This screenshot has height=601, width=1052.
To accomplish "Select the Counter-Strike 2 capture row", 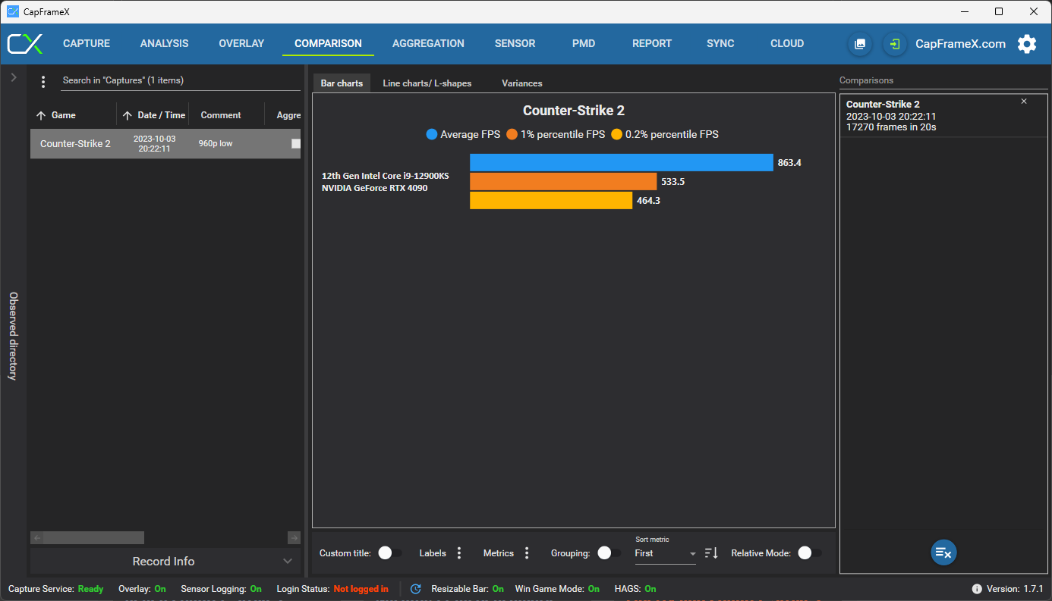I will 165,144.
